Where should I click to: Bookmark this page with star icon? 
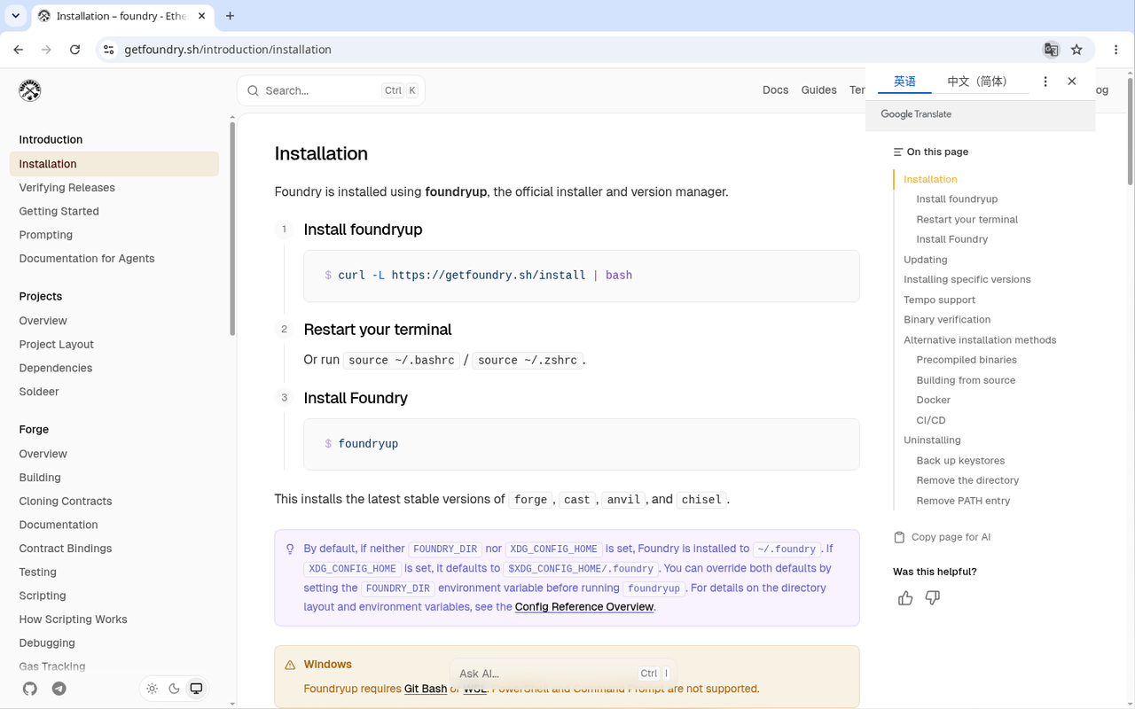(1076, 50)
